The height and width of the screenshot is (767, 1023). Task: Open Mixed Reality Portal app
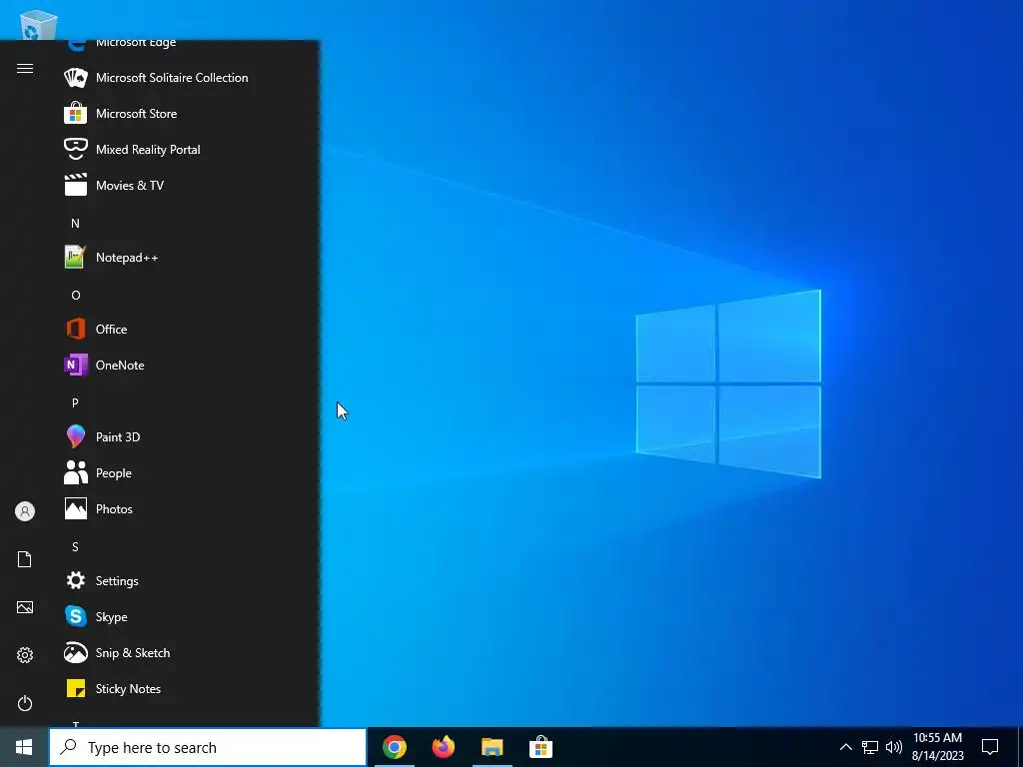188,150
